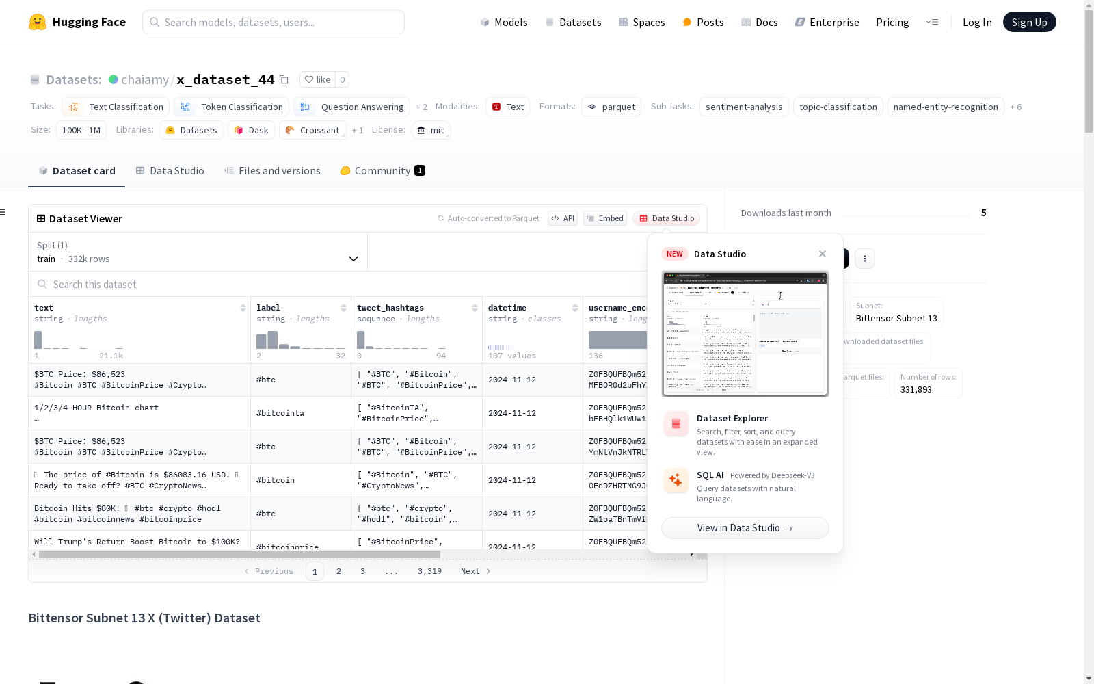Go to page 2 of the dataset
Image resolution: width=1094 pixels, height=684 pixels.
[x=338, y=571]
